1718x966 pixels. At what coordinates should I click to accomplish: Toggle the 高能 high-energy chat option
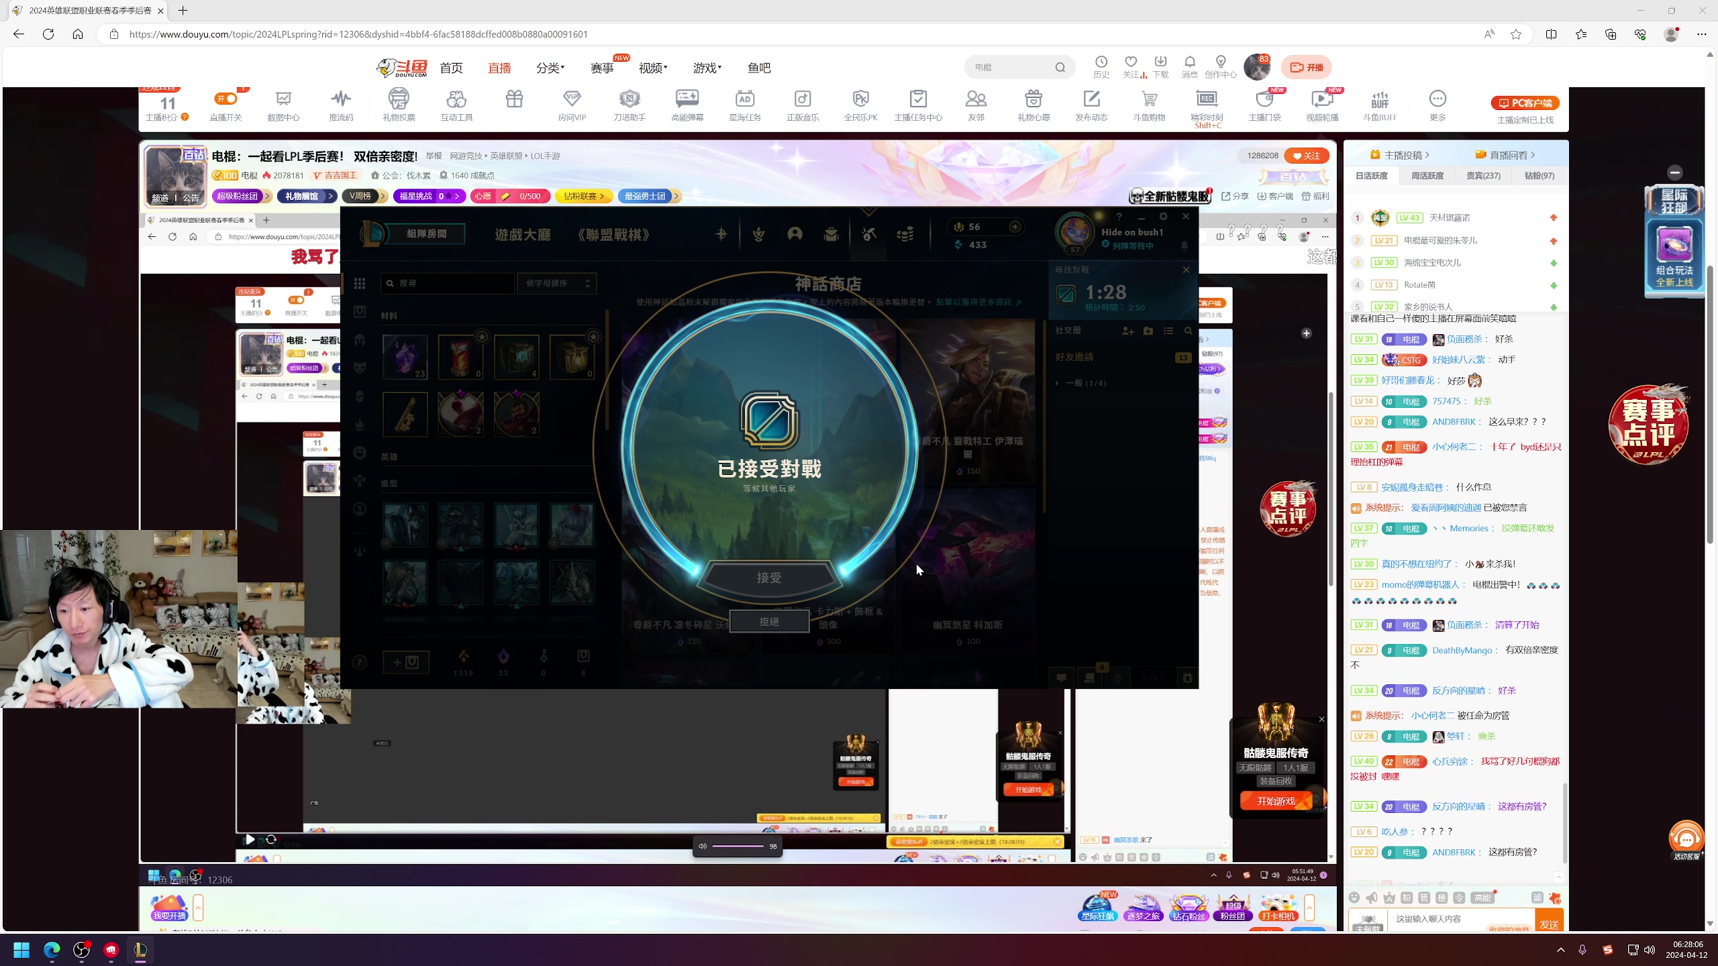1482,898
